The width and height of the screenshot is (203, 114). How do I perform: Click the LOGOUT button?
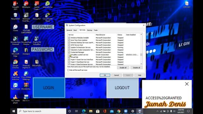122,88
